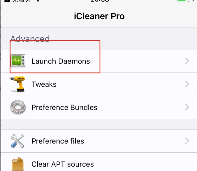Tap the Wi-Fi status icon
197x171 pixels.
pos(38,1)
